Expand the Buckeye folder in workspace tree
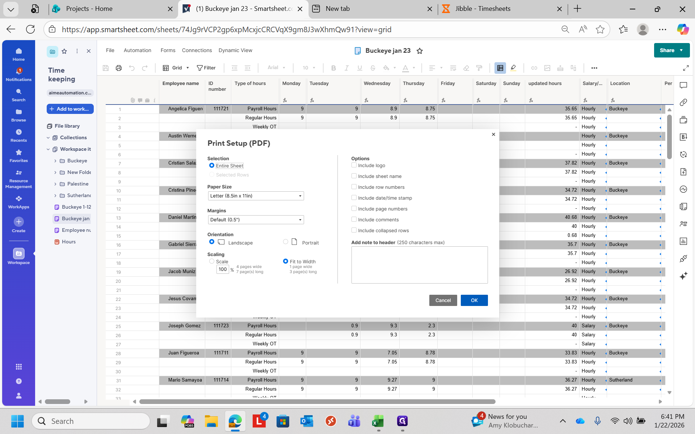 [x=55, y=161]
